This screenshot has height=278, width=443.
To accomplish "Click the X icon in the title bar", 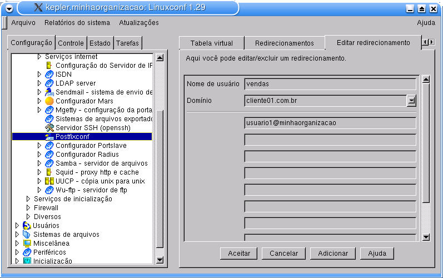I will 38,7.
